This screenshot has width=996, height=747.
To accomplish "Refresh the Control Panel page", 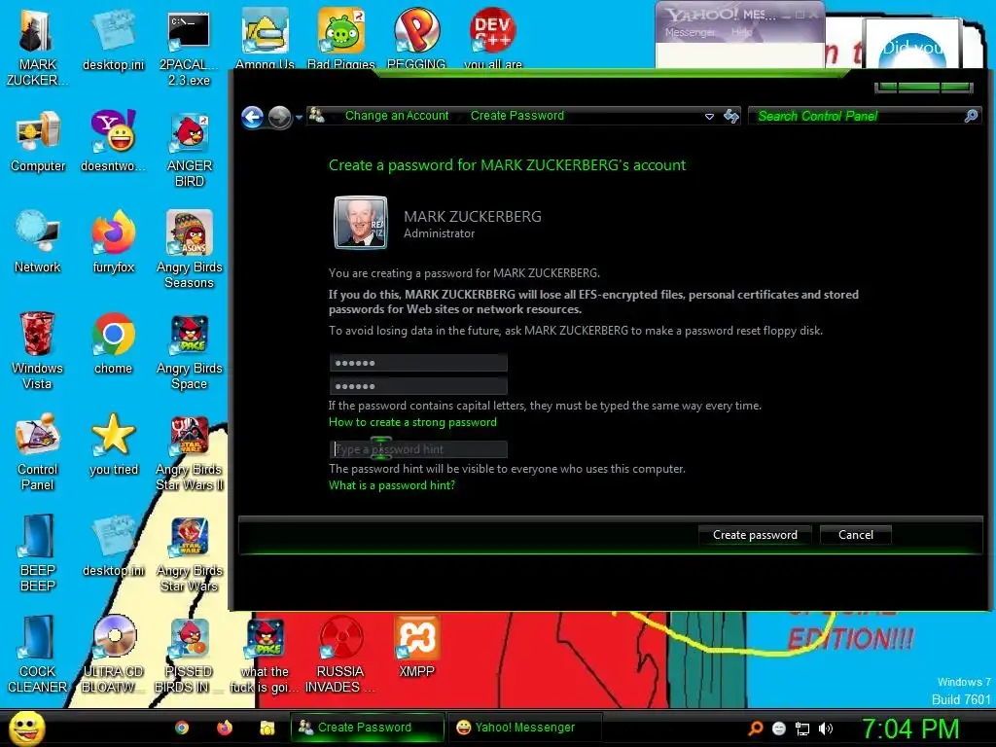I will [x=731, y=116].
